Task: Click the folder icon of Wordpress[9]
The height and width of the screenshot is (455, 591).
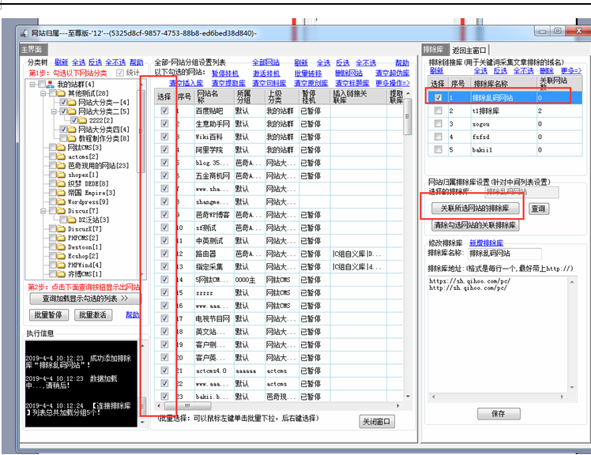Action: click(x=61, y=201)
